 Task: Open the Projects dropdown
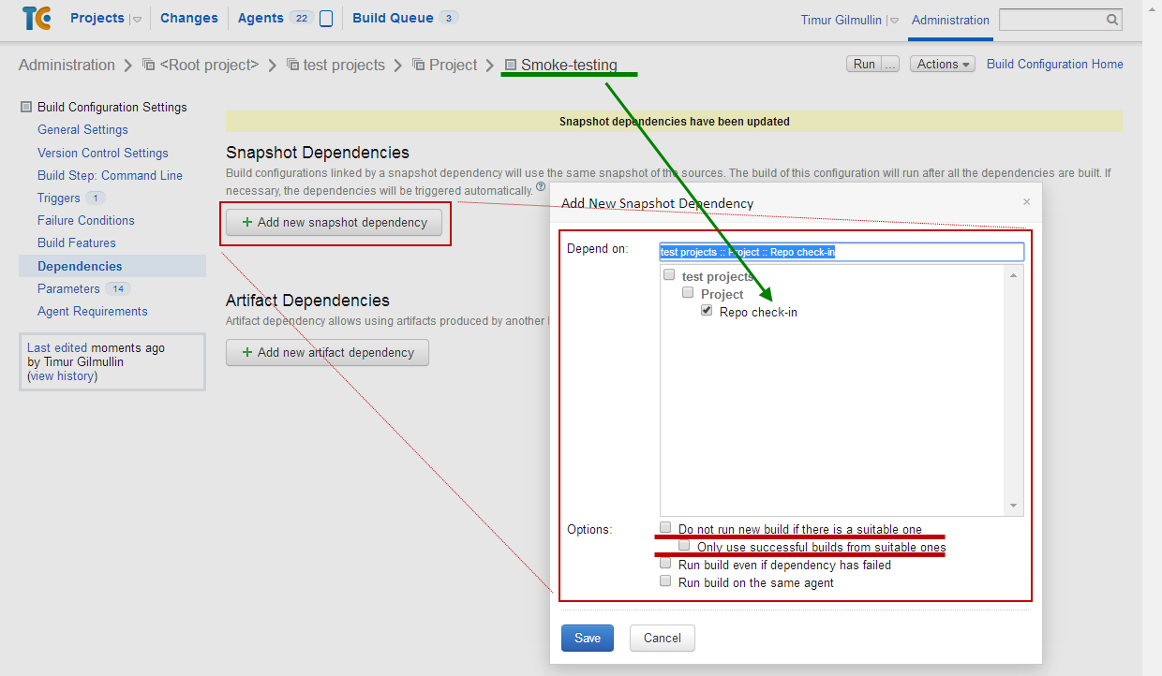tap(135, 17)
